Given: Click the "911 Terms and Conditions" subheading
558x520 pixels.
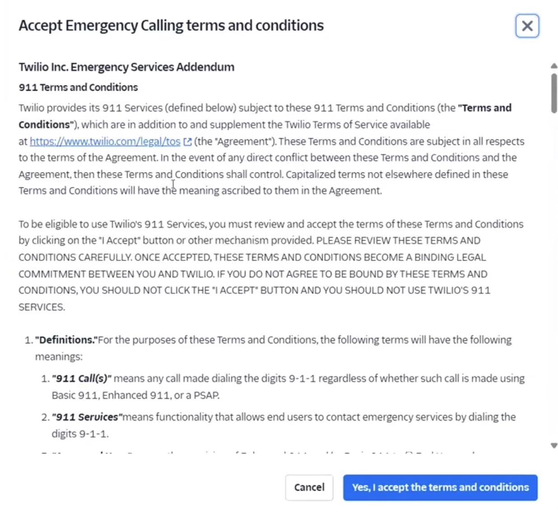Looking at the screenshot, I should (x=78, y=87).
